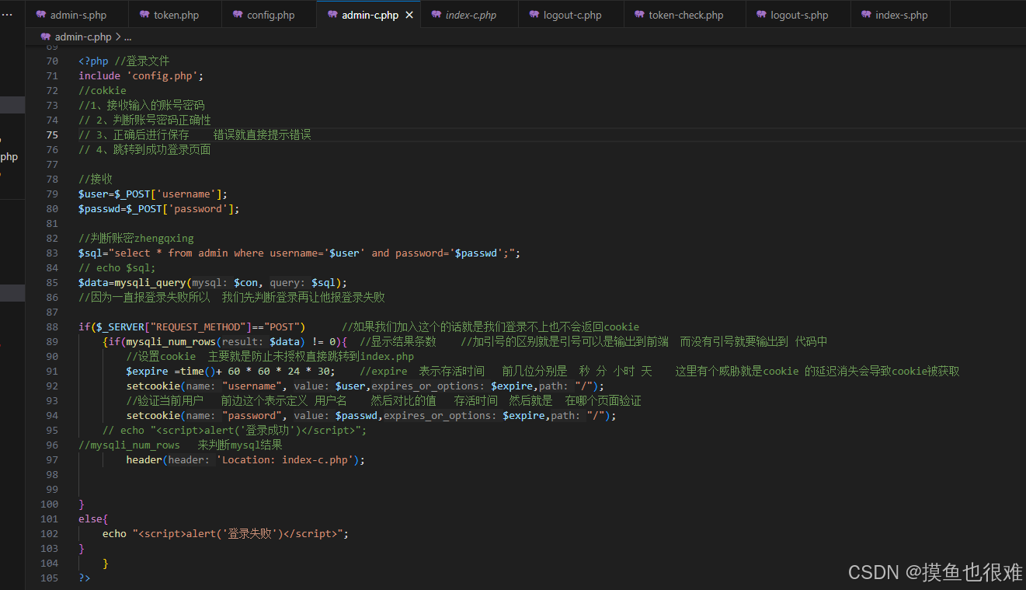The image size is (1026, 590).
Task: Click the commented '// echo $sql;' line
Action: pos(117,267)
